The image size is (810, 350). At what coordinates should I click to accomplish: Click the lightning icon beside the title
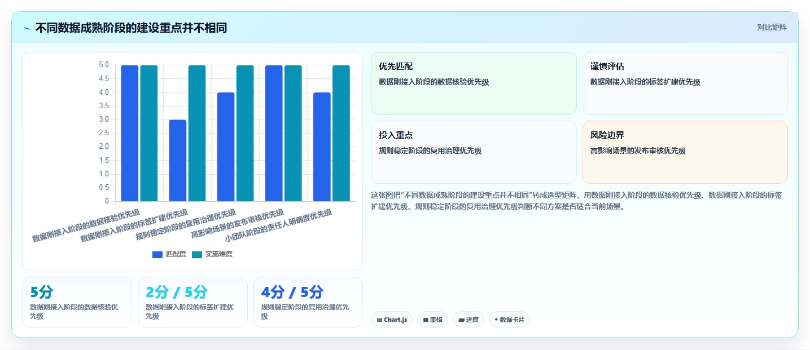pyautogui.click(x=27, y=28)
